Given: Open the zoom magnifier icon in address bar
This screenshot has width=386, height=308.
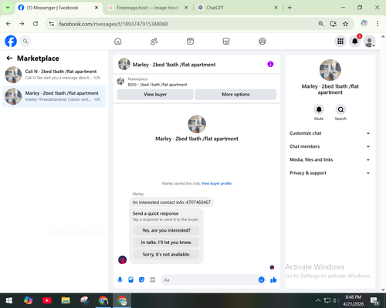Looking at the screenshot, I should pos(321,24).
